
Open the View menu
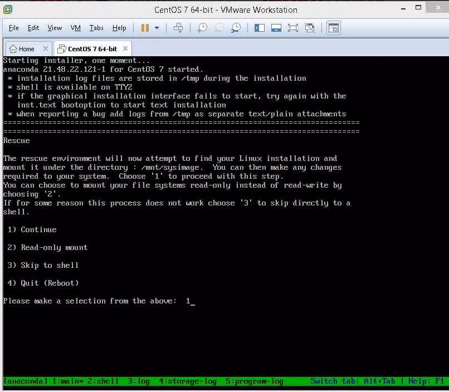55,28
